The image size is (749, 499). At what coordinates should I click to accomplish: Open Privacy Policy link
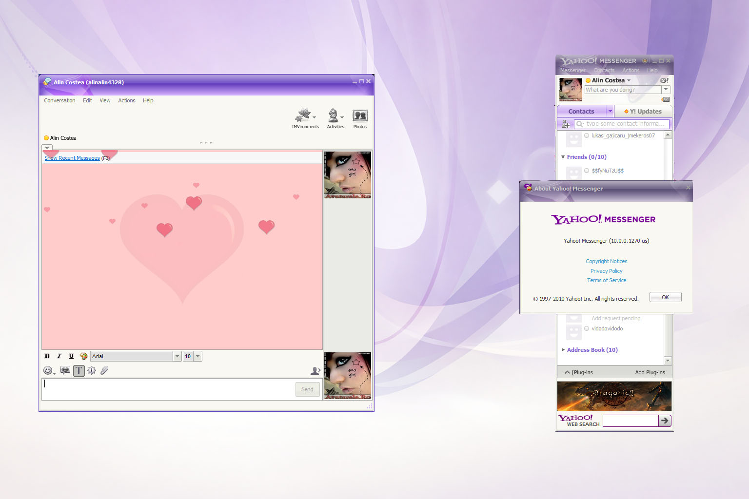pyautogui.click(x=607, y=271)
